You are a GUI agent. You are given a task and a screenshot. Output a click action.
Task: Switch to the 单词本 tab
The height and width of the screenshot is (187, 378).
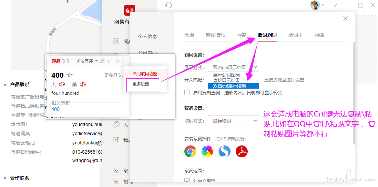click(295, 35)
